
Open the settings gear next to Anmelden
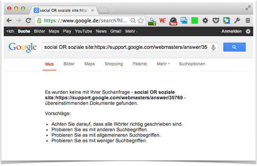[248, 32]
